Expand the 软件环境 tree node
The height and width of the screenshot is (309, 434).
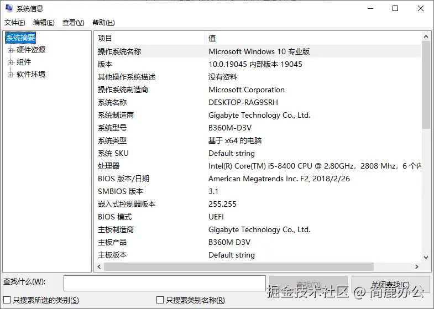11,75
